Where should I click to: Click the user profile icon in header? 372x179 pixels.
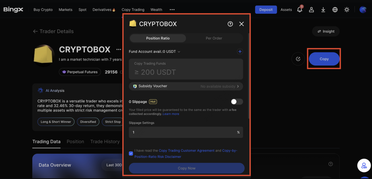tap(311, 10)
